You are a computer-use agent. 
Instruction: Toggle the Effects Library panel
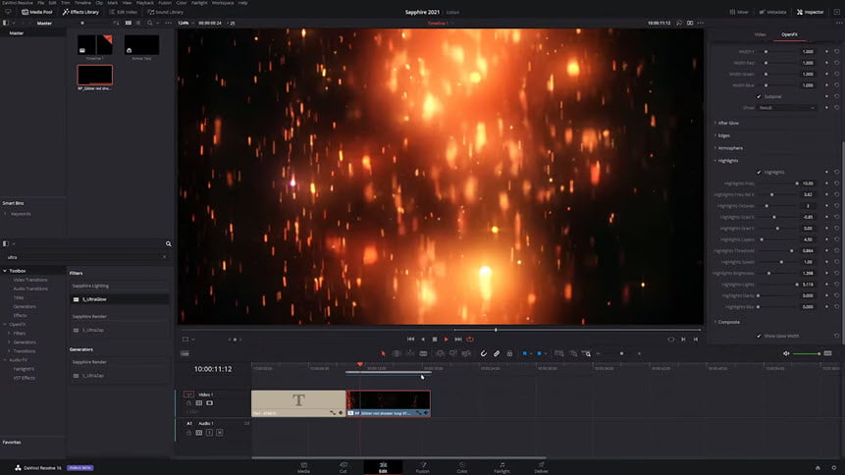(80, 12)
